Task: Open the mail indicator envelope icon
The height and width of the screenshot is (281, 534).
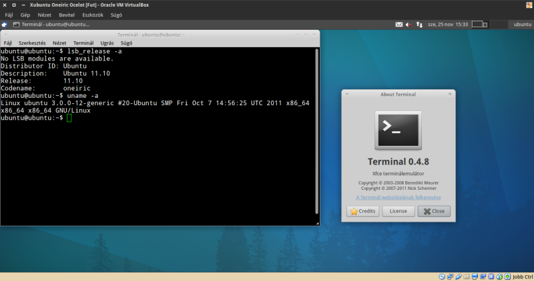Action: point(398,25)
